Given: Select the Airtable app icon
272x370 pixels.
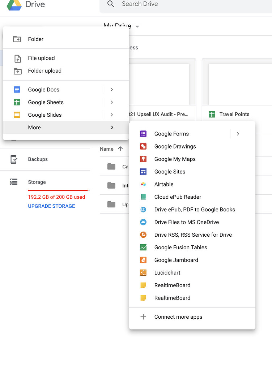Looking at the screenshot, I should pyautogui.click(x=143, y=184).
